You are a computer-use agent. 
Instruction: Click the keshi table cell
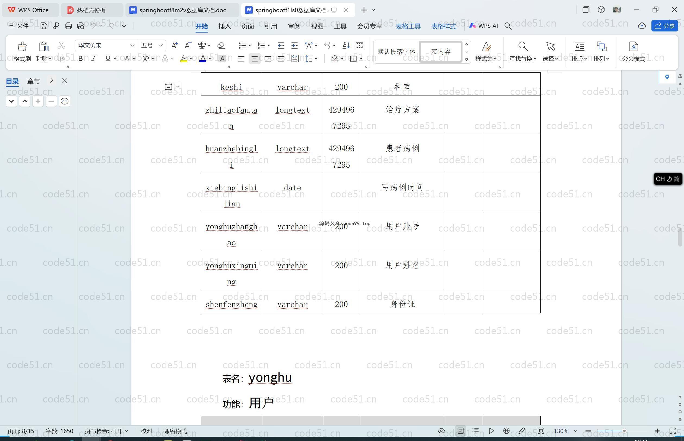(x=231, y=84)
